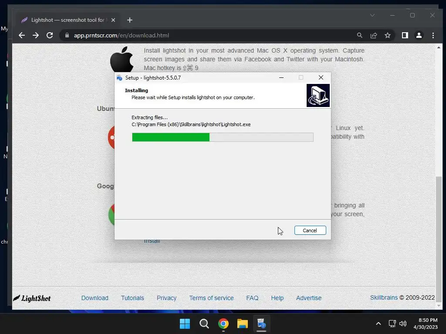Open the Windows Start menu

coord(185,324)
